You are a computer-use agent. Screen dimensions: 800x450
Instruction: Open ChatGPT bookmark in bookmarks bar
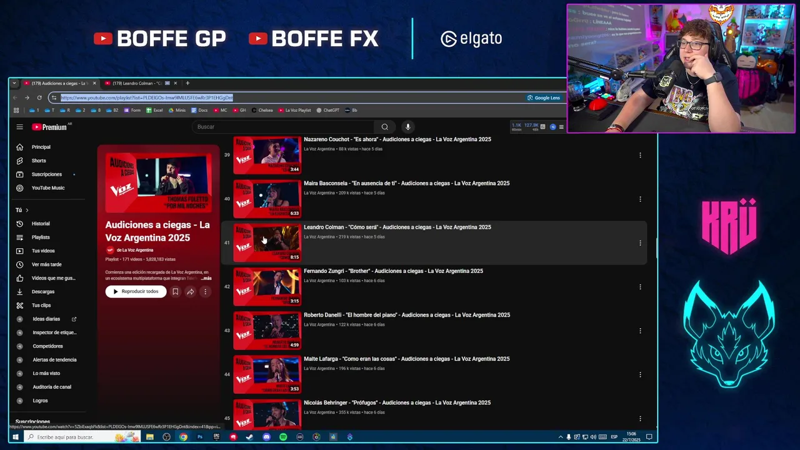click(328, 110)
